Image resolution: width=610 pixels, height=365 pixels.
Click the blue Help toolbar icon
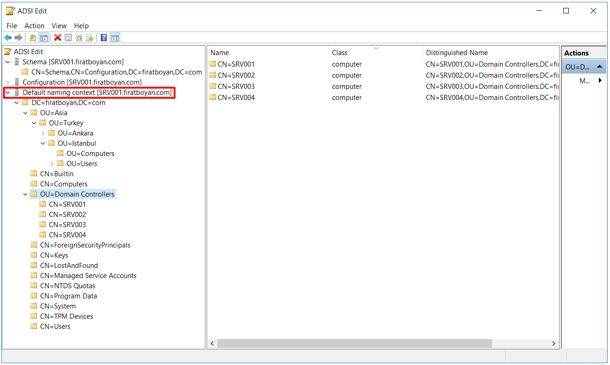click(104, 38)
